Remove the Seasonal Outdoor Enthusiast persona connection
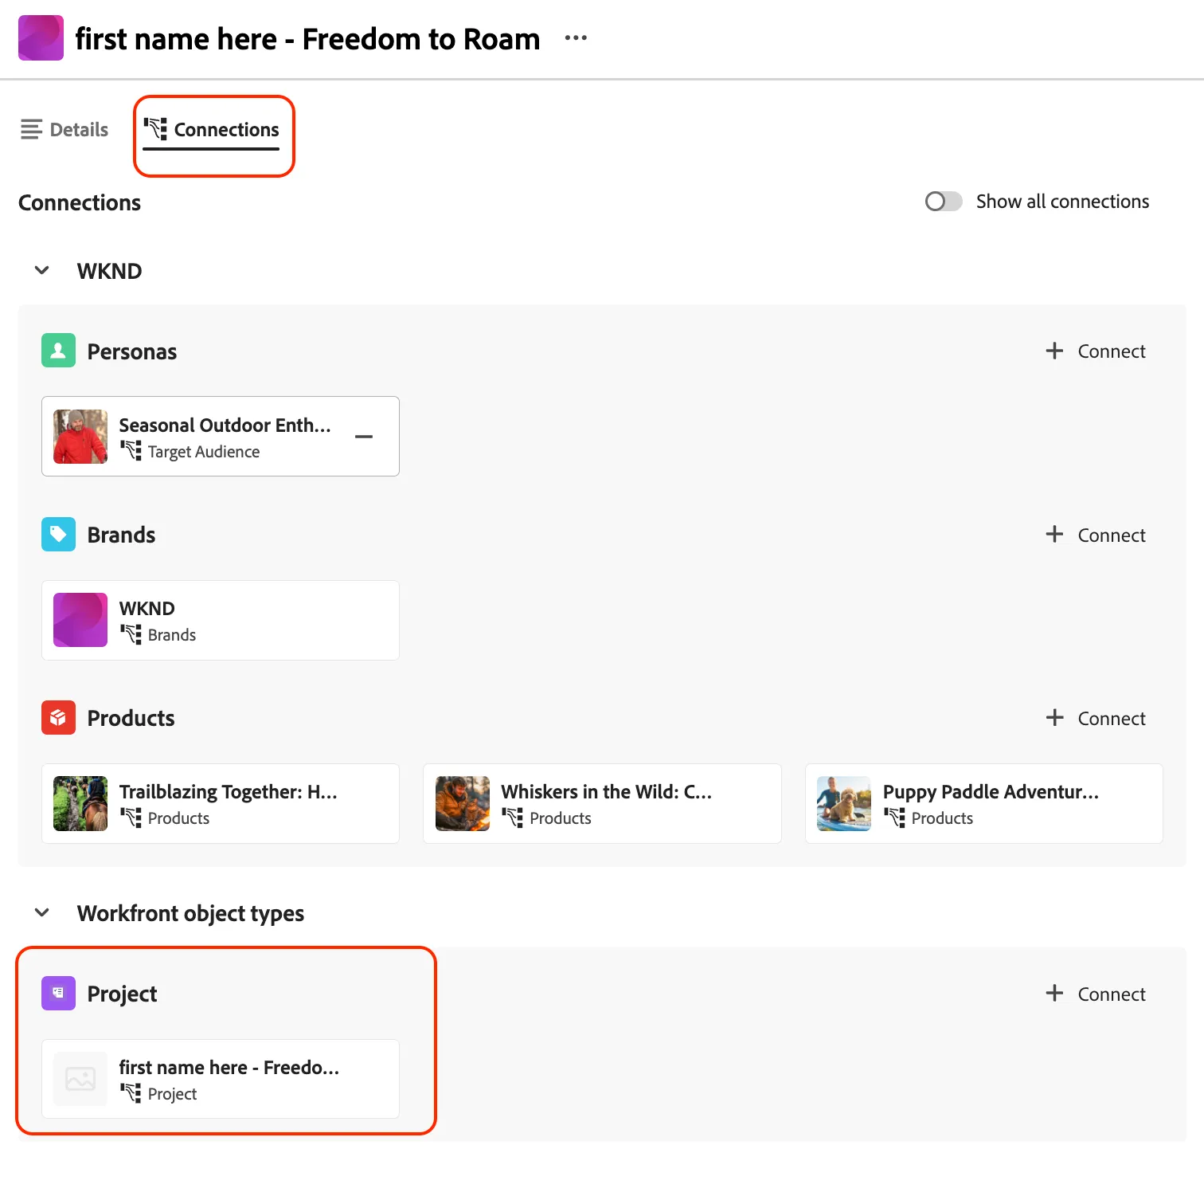This screenshot has width=1204, height=1200. [x=364, y=437]
